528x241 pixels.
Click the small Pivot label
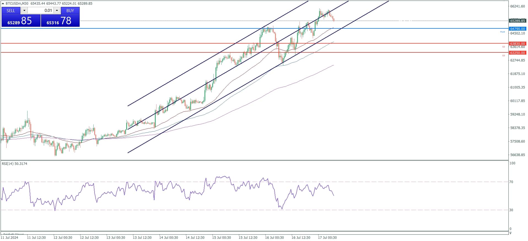coord(502,32)
